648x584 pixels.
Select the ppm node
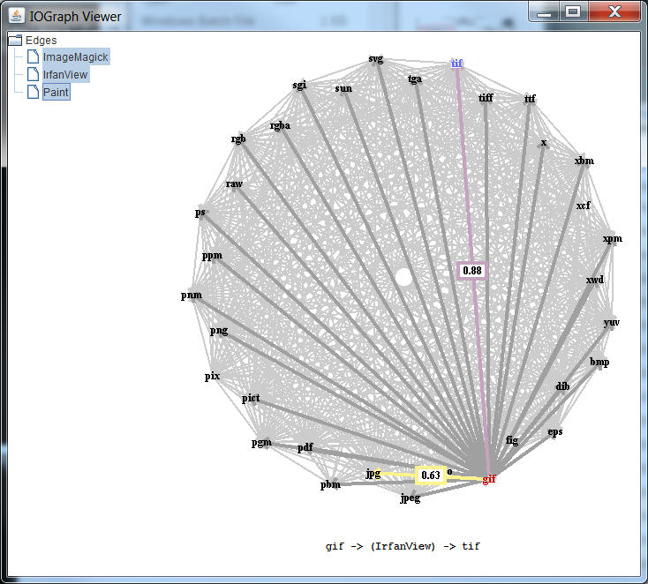(x=212, y=256)
